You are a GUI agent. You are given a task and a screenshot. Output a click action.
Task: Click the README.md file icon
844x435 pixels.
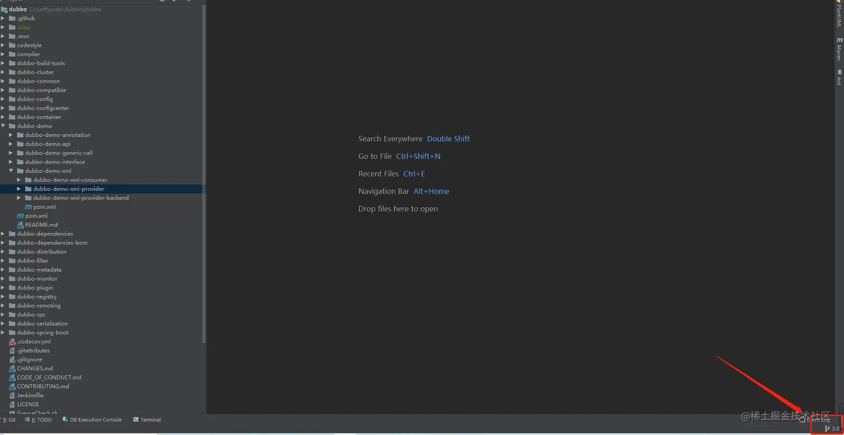click(x=20, y=225)
